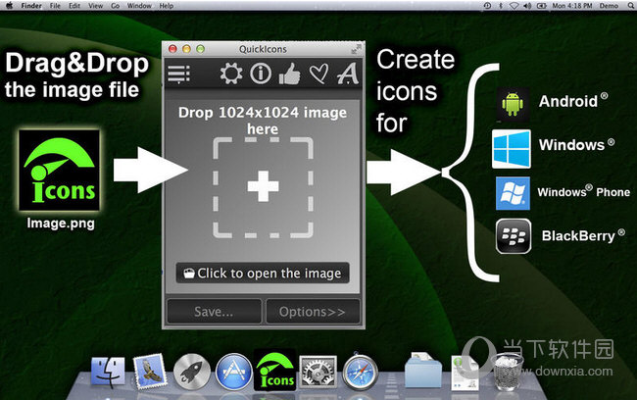Zoom the QuickIcons window with green button
Image resolution: width=637 pixels, height=400 pixels.
coord(200,49)
